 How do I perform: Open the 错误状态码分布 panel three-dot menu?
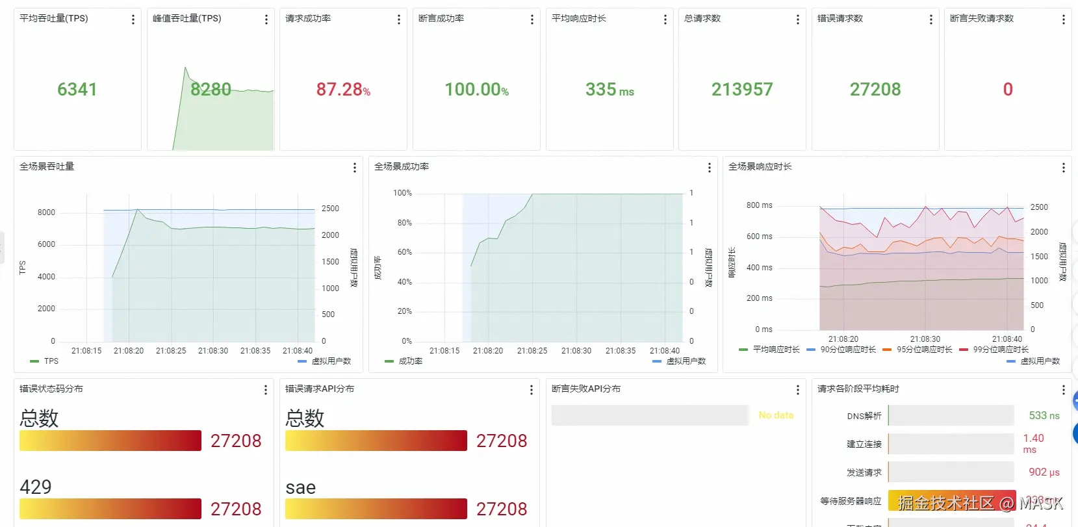(266, 390)
